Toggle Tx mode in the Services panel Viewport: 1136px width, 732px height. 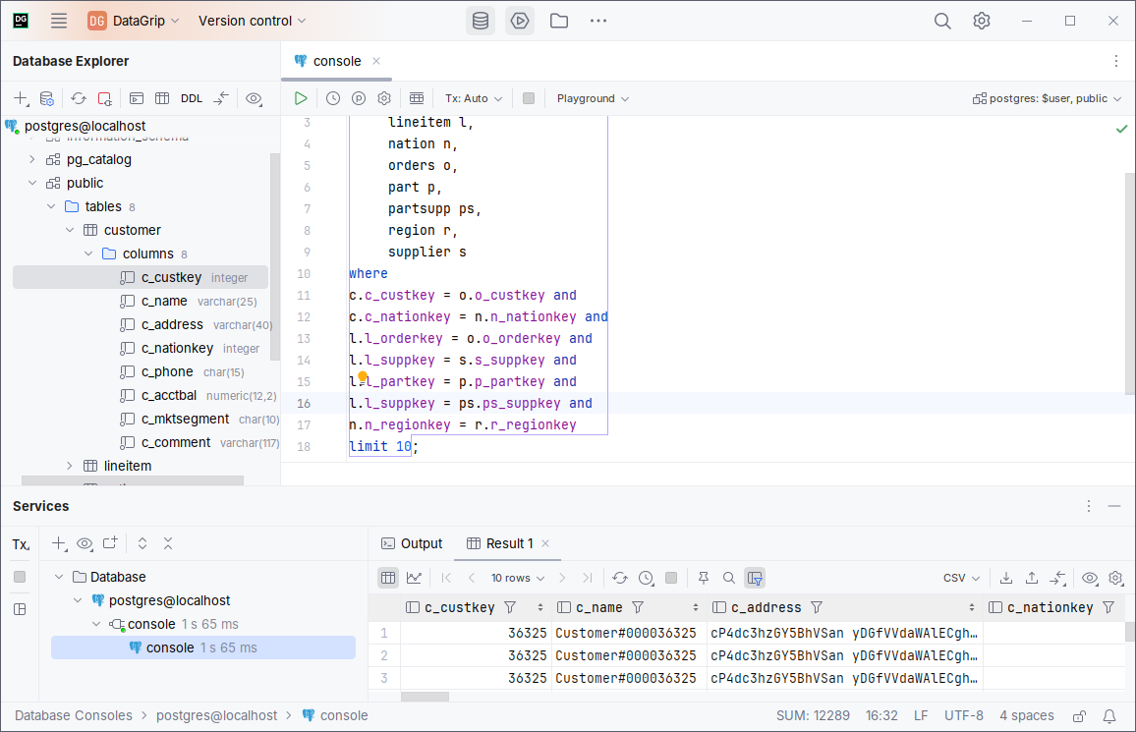click(20, 543)
